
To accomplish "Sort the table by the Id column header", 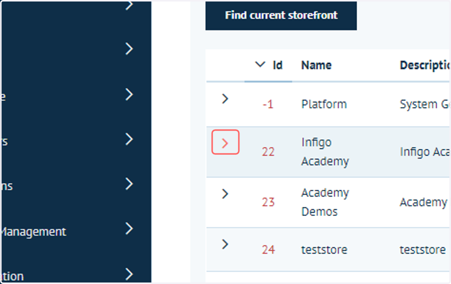I will (x=277, y=65).
